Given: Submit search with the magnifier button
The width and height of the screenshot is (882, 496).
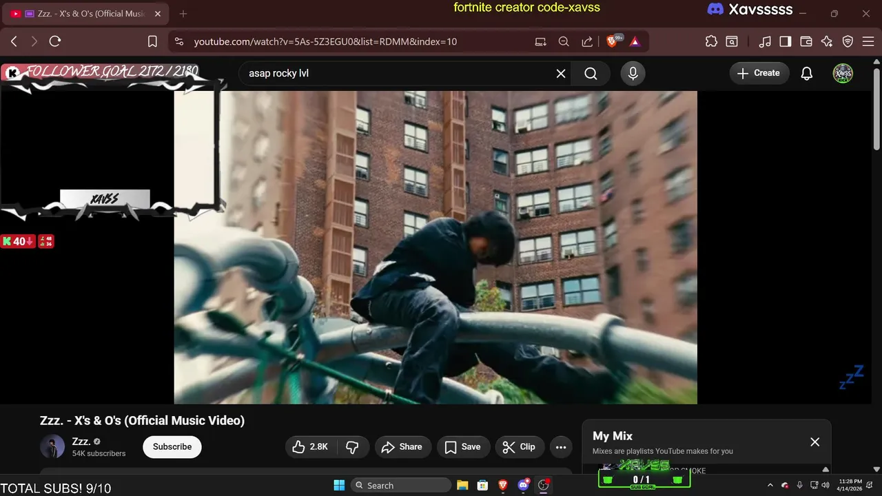Looking at the screenshot, I should (591, 74).
